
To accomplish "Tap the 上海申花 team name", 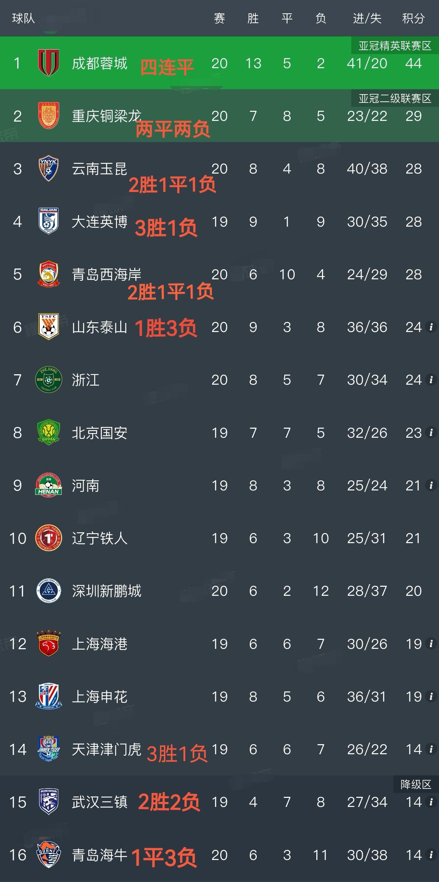I will 100,697.
